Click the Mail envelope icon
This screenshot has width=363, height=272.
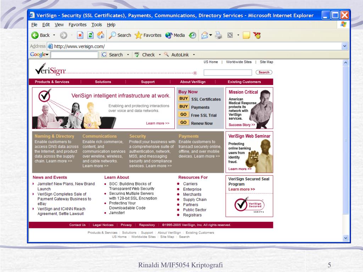click(205, 35)
